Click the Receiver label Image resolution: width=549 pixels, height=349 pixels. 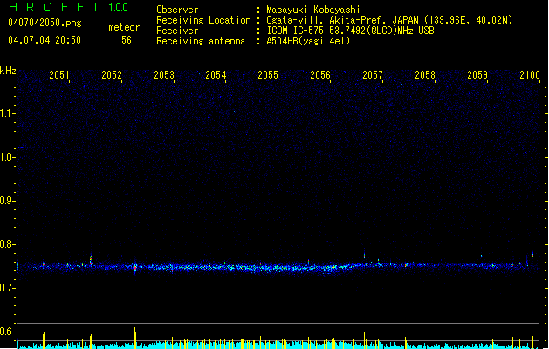point(177,31)
